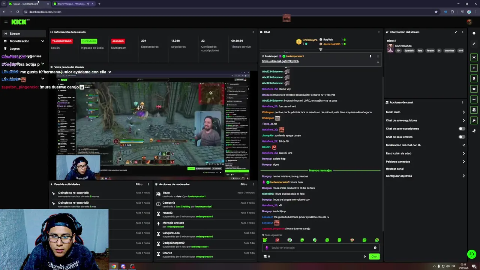
Task: Send message with green Chat button
Action: point(374,256)
